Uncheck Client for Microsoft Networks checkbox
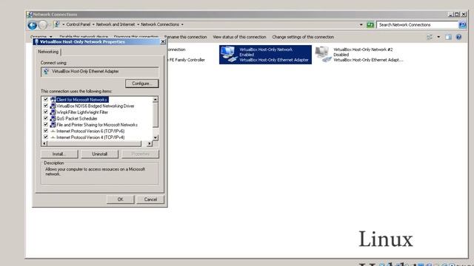This screenshot has width=474, height=266. pyautogui.click(x=46, y=99)
